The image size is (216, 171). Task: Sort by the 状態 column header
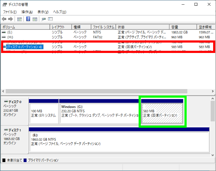pyautogui.click(x=143, y=27)
